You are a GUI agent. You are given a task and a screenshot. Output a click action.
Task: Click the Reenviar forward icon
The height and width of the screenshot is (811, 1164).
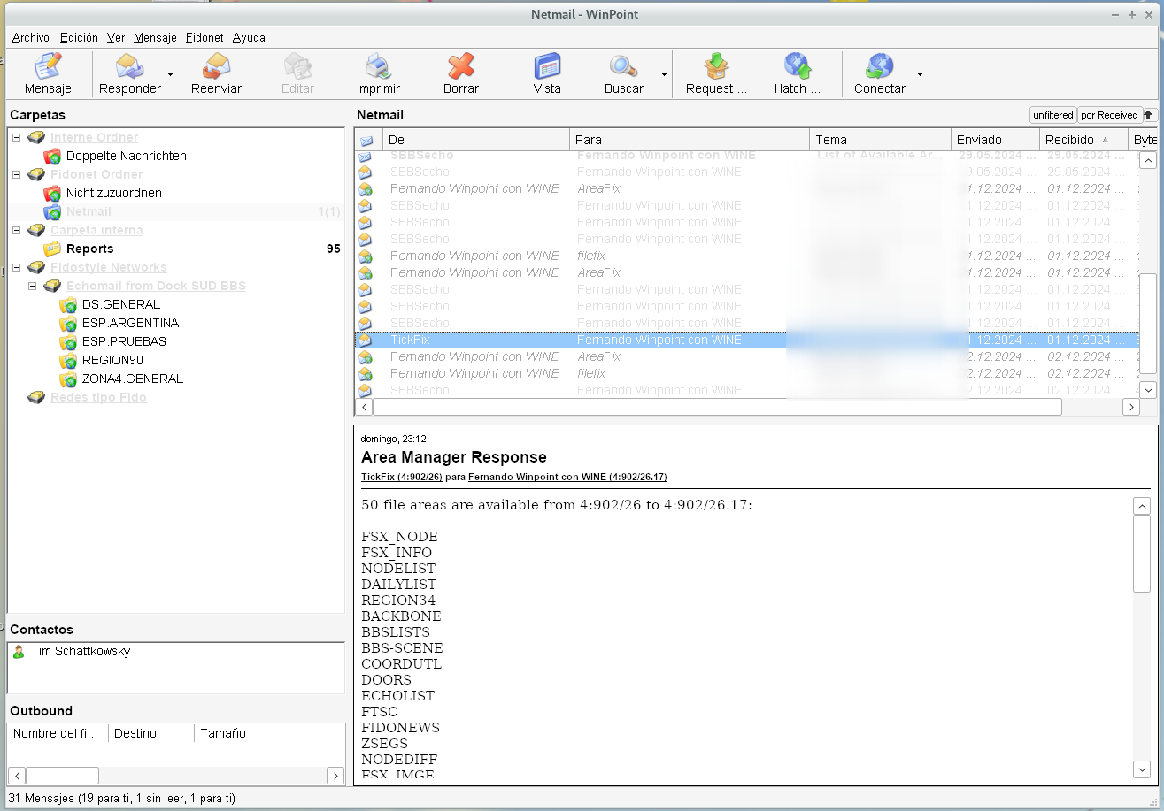216,67
